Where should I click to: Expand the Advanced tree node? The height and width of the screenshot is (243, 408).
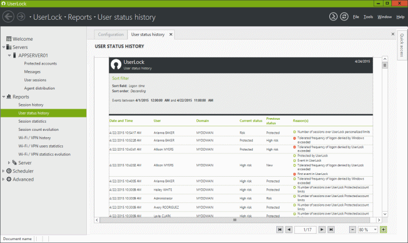3,179
